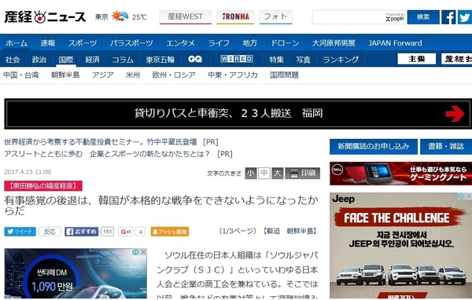The image size is (472, 300).
Task: Open the 産経WEST button
Action: pos(186,16)
